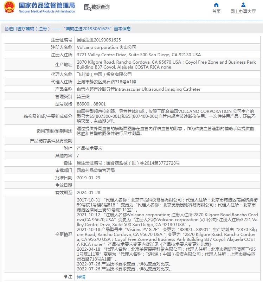Viewport: 263px width, 282px height.
Task: Select registration number 国械注进20193061625 value
Action: [99, 40]
